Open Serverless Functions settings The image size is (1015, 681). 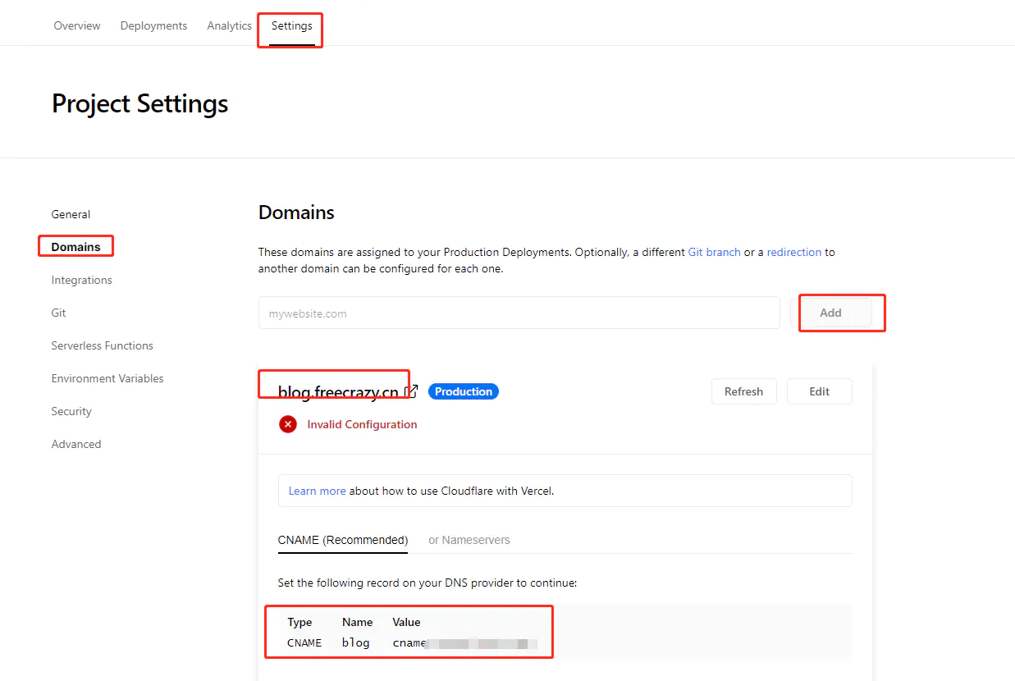(102, 345)
